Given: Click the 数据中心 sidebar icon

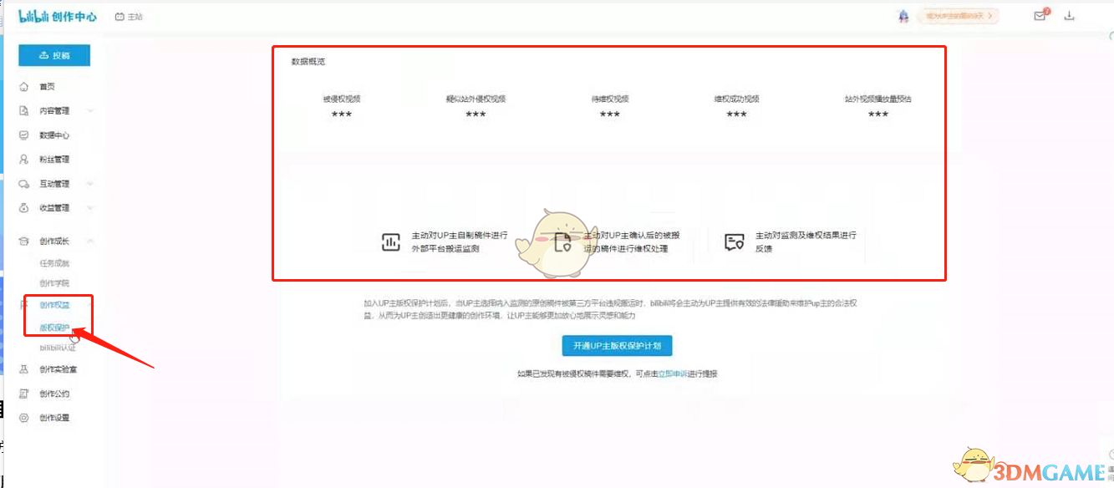Looking at the screenshot, I should 24,135.
